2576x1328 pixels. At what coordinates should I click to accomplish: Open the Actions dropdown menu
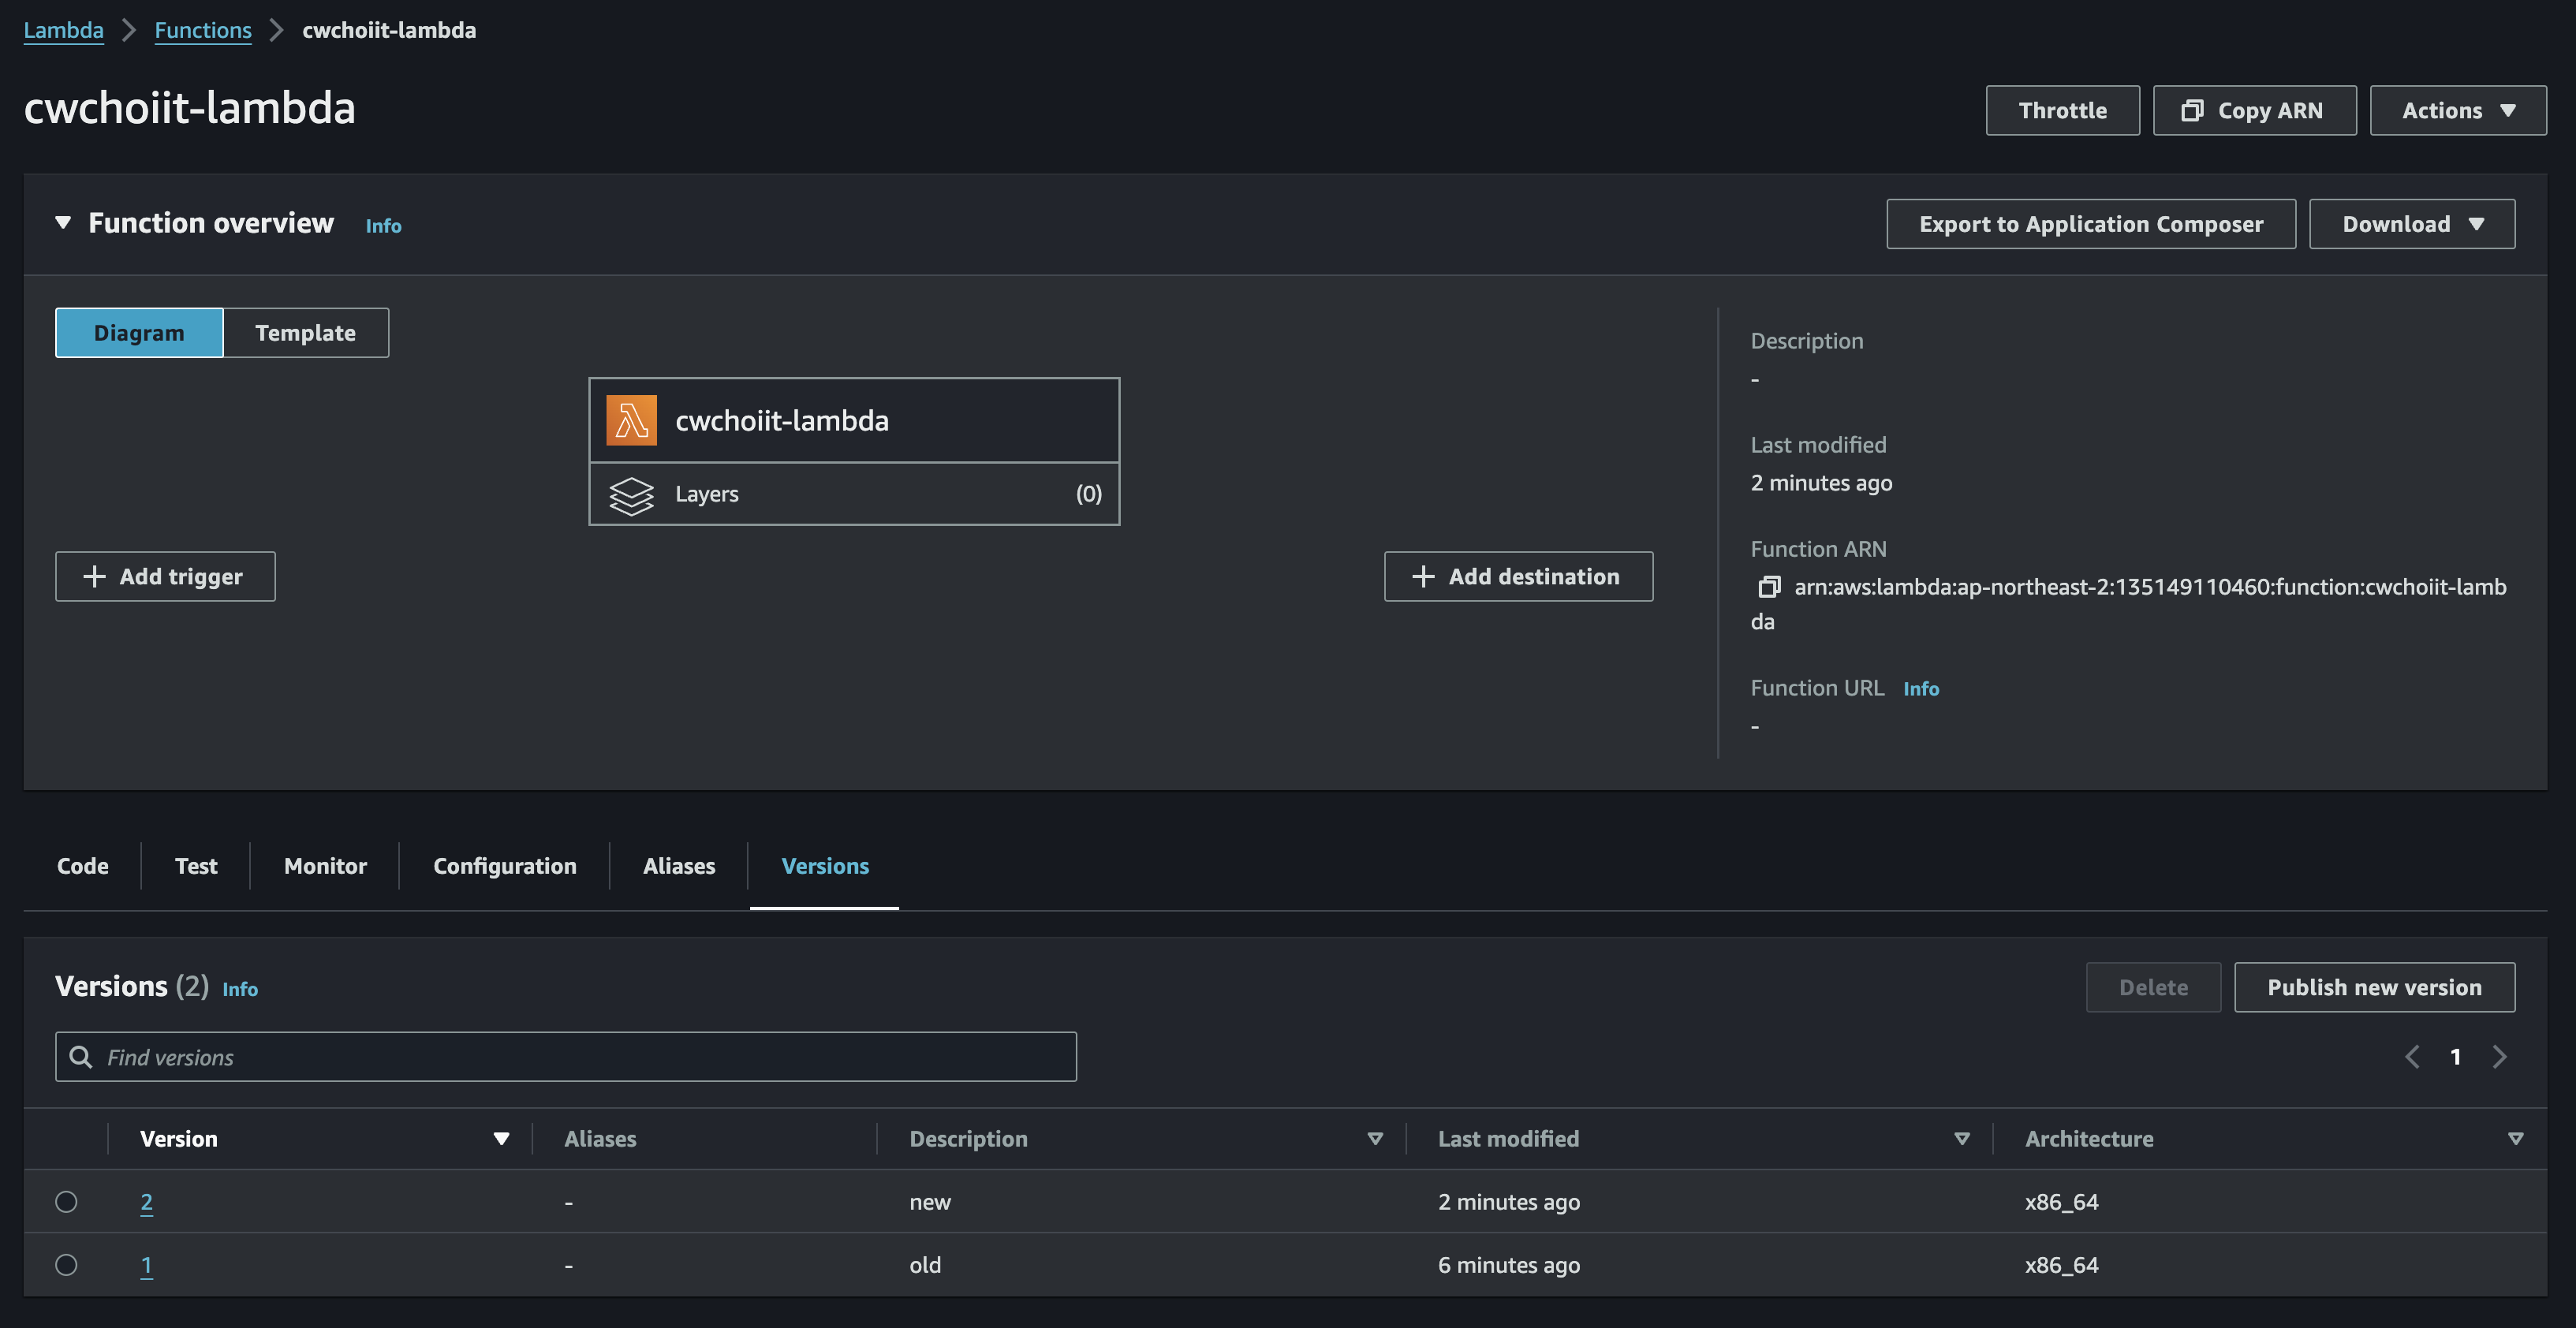pos(2457,111)
